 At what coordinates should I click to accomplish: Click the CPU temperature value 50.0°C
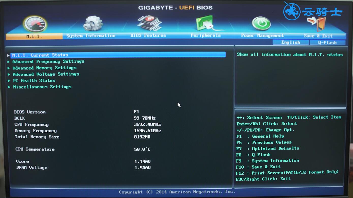pos(142,149)
